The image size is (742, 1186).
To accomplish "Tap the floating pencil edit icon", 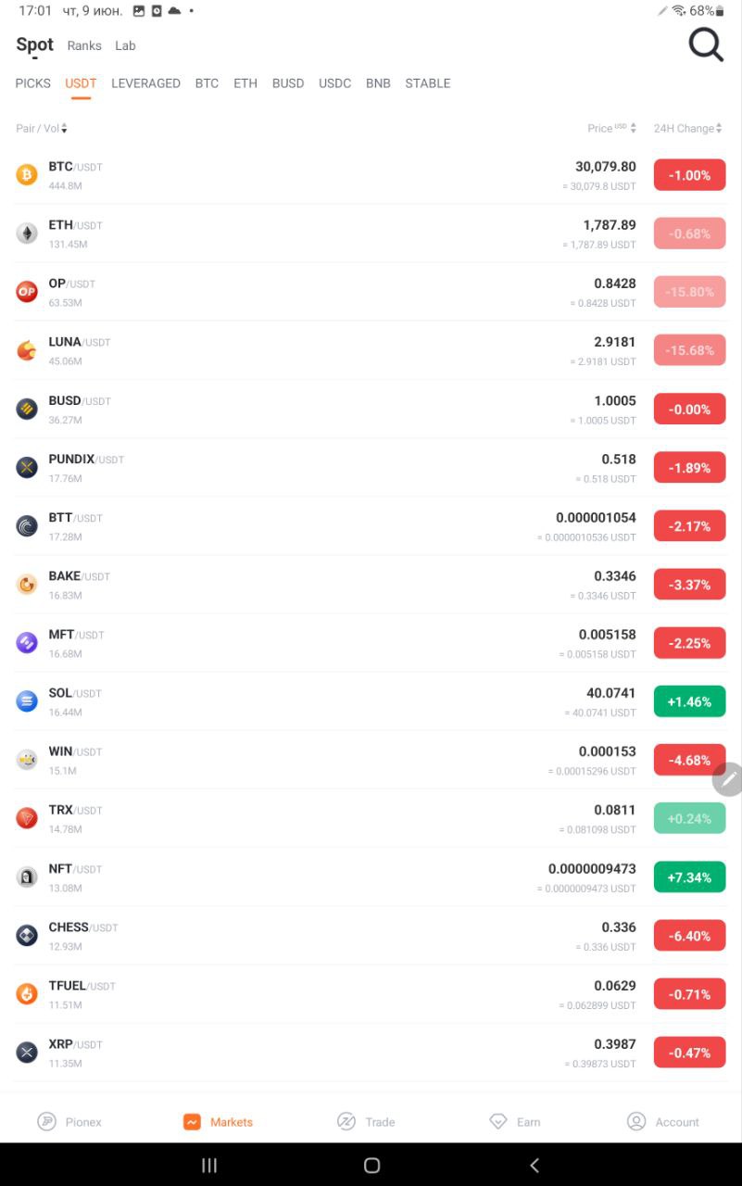I will [x=728, y=779].
